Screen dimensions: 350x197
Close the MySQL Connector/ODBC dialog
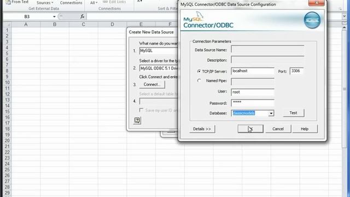tap(317, 3)
